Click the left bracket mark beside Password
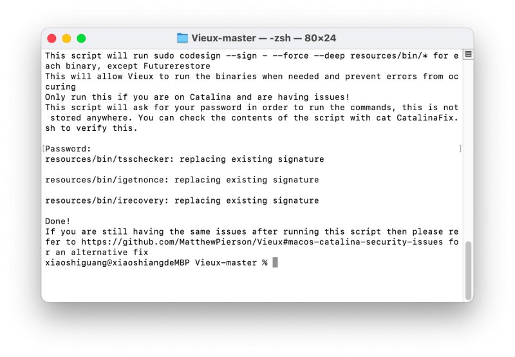The image size is (515, 357). 43,149
